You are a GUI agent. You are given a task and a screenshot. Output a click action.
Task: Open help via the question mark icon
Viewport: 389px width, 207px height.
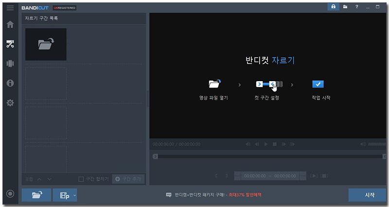point(357,7)
